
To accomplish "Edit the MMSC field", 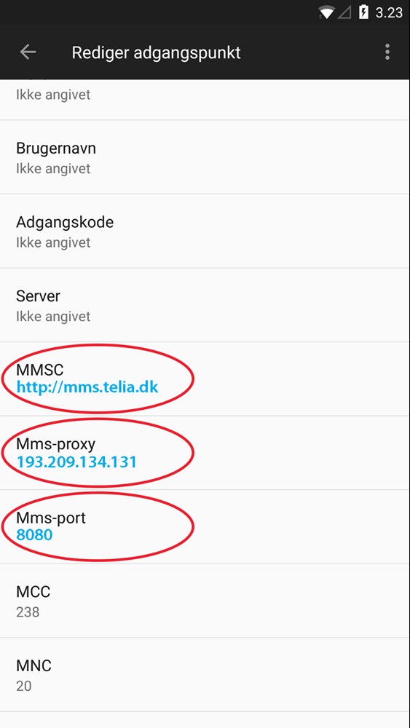I will coord(205,379).
